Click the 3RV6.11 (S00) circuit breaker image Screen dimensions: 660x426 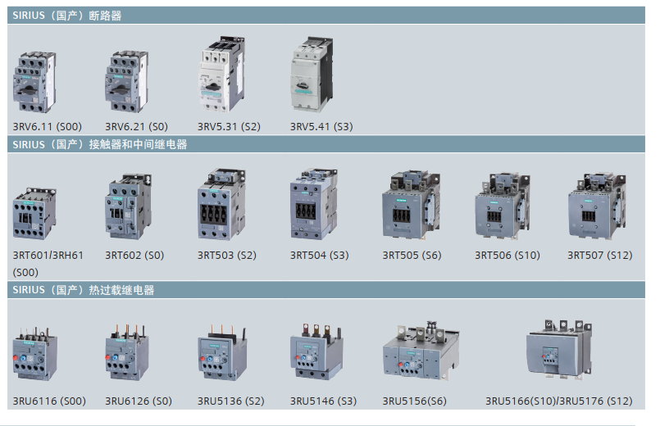34,82
